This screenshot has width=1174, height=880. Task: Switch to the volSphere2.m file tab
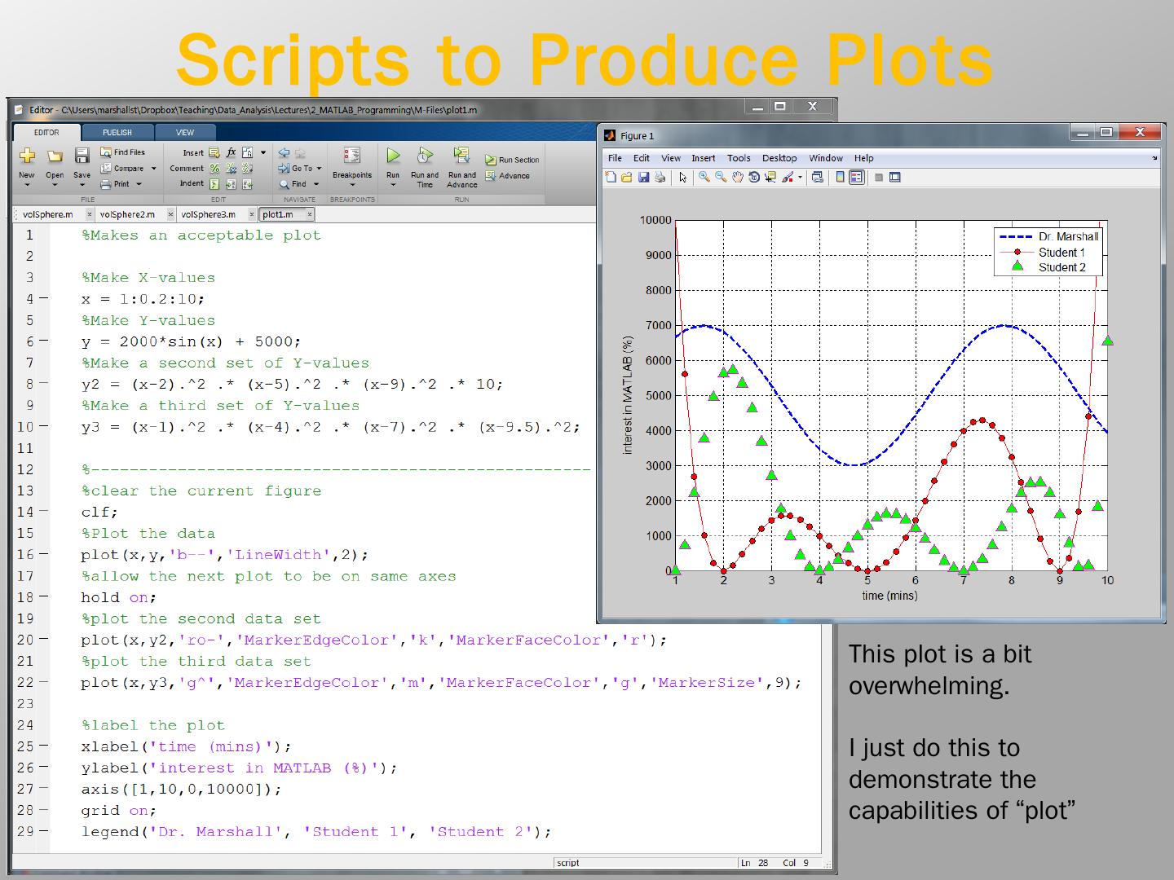(x=128, y=214)
